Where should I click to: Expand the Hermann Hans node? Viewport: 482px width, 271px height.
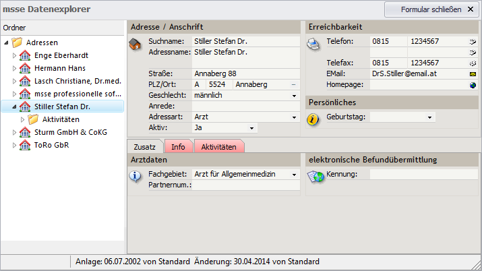14,68
